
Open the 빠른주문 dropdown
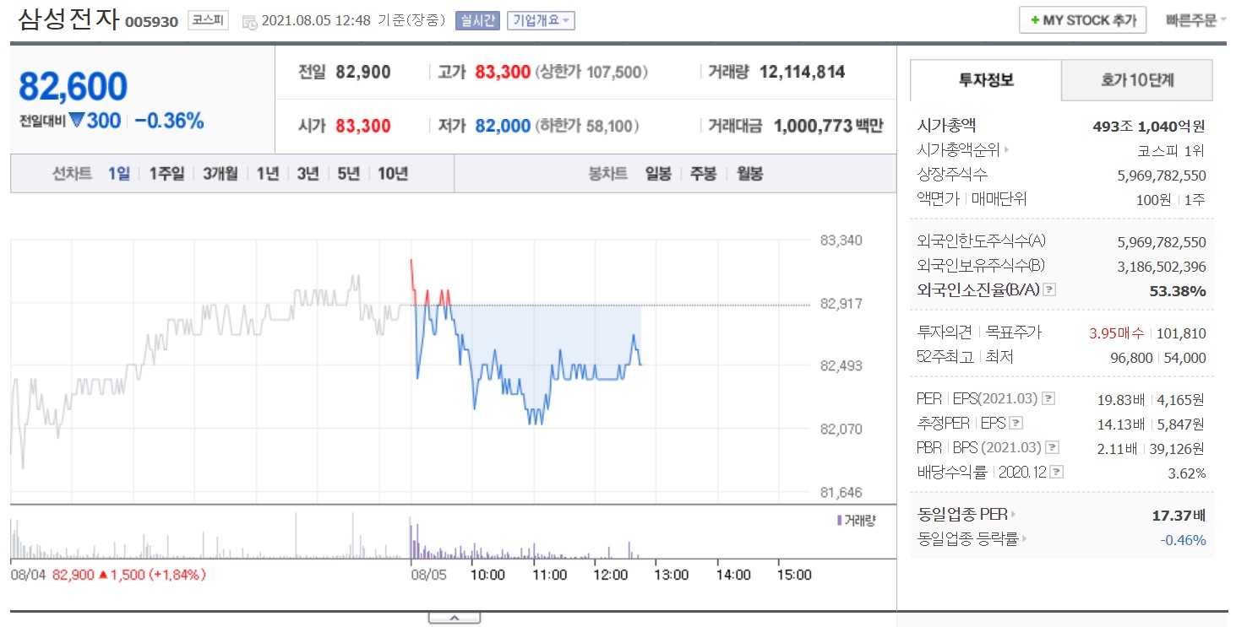[1196, 20]
